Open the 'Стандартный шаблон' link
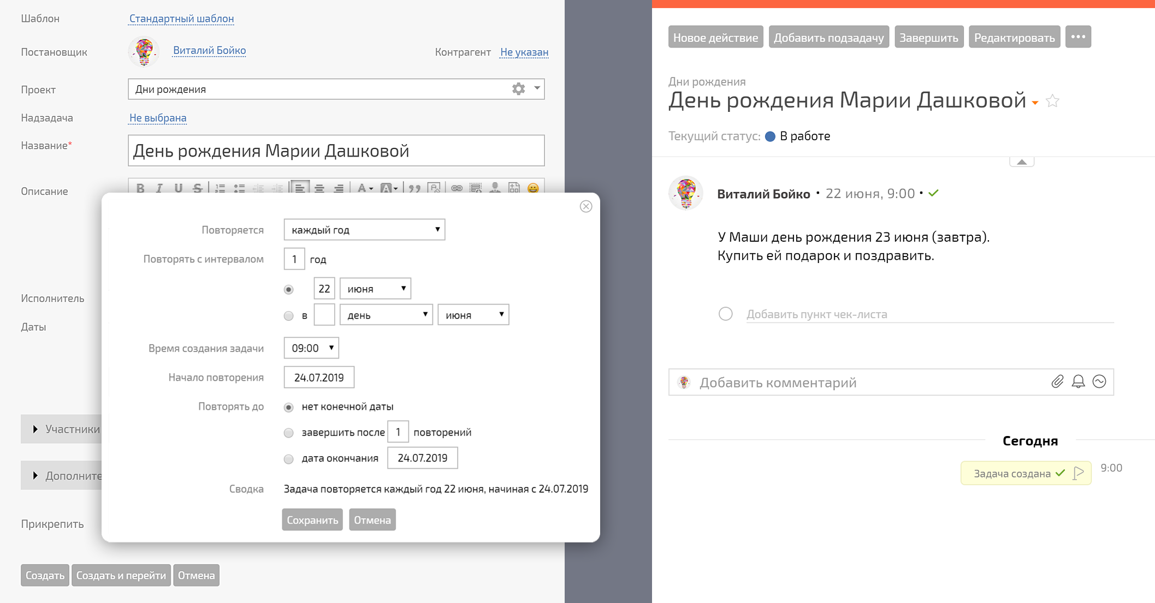Image resolution: width=1155 pixels, height=603 pixels. [x=182, y=18]
